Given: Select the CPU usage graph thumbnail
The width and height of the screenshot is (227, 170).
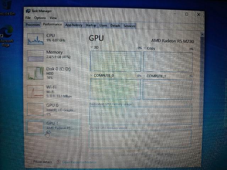Looking at the screenshot, I should coord(35,39).
